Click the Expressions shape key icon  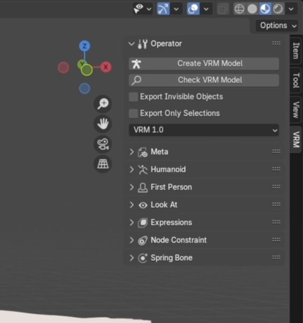pyautogui.click(x=142, y=223)
